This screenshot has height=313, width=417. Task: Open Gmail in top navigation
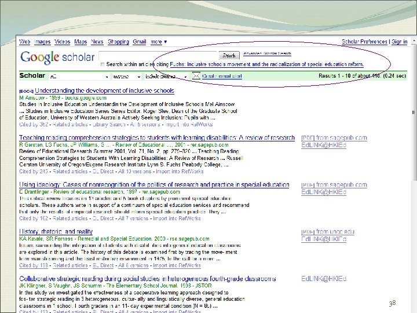140,42
